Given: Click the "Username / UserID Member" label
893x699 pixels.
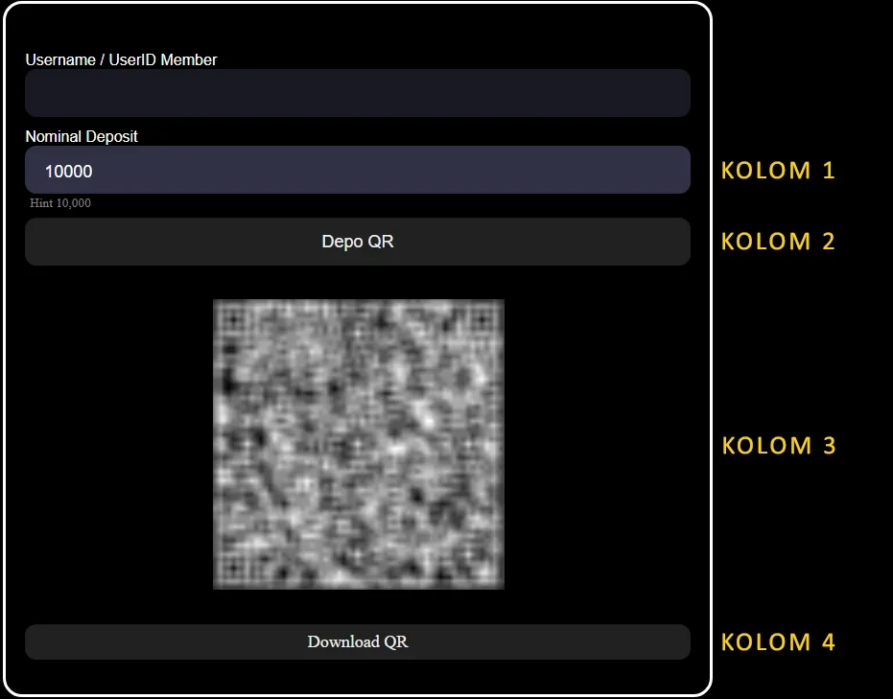Looking at the screenshot, I should pos(121,59).
